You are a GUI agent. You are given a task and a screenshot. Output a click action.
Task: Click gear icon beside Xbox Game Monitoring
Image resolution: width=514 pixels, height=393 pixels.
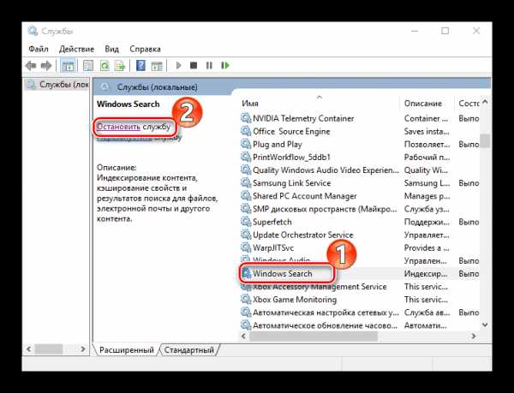(246, 300)
